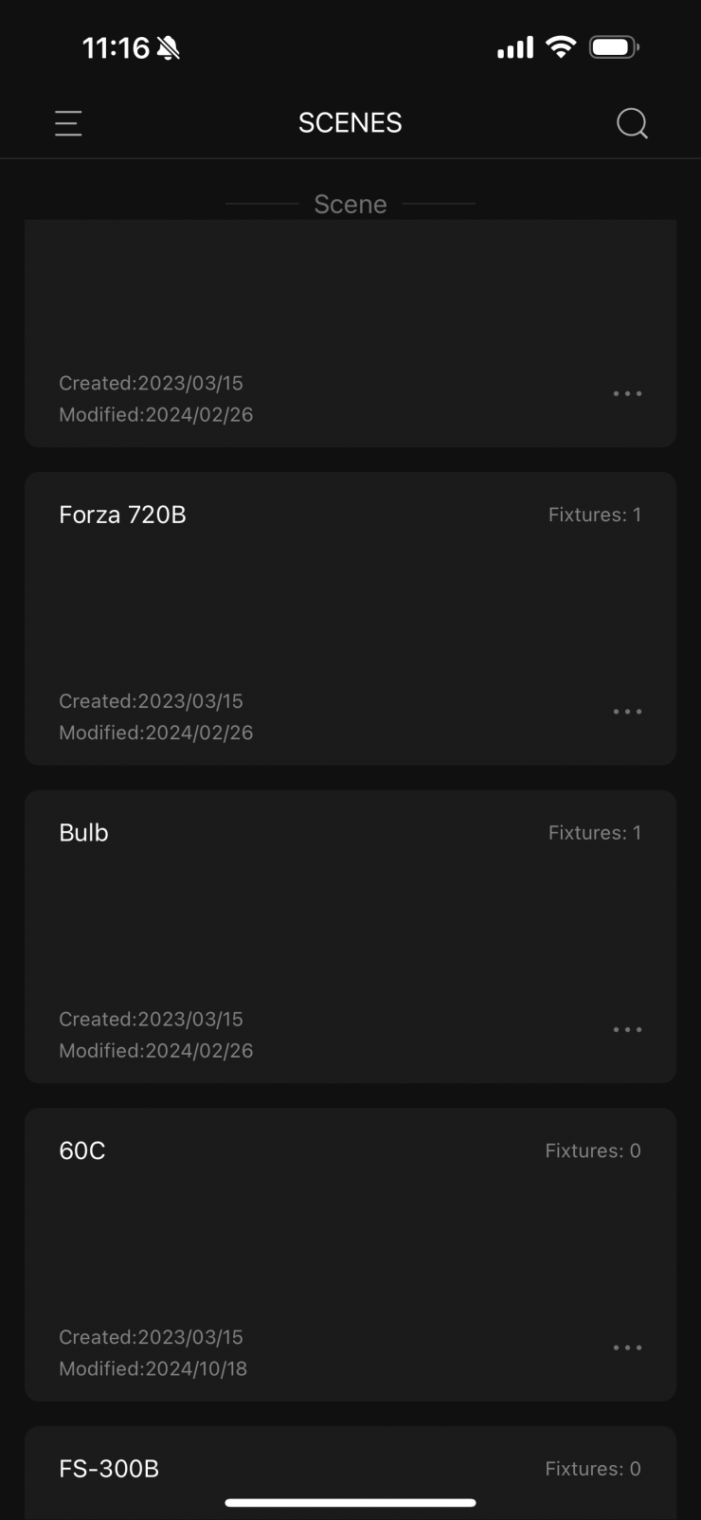Open the FS-300B scene card
The height and width of the screenshot is (1520, 701).
point(109,1469)
